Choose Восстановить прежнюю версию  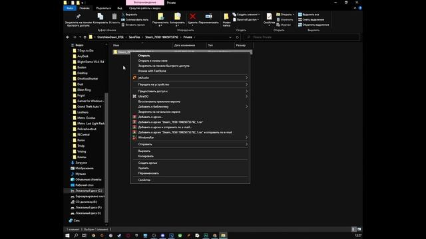[190, 102]
